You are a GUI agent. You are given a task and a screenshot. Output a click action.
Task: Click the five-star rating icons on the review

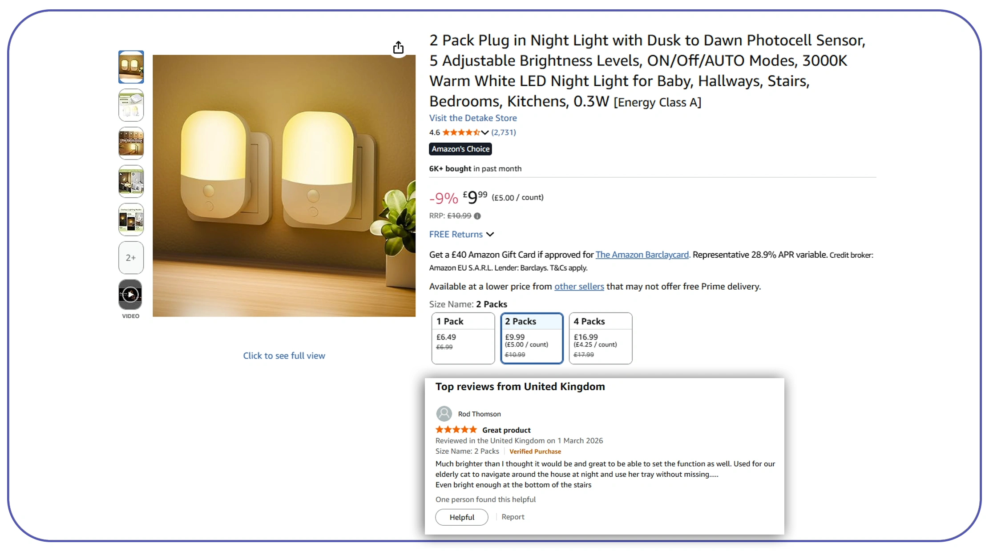tap(456, 429)
